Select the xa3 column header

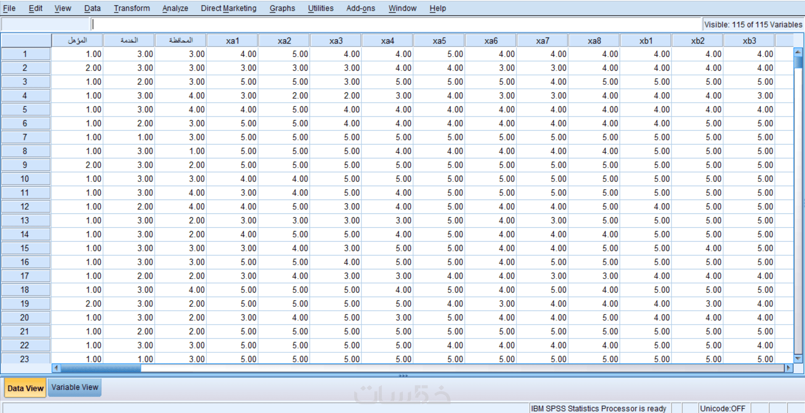click(336, 41)
